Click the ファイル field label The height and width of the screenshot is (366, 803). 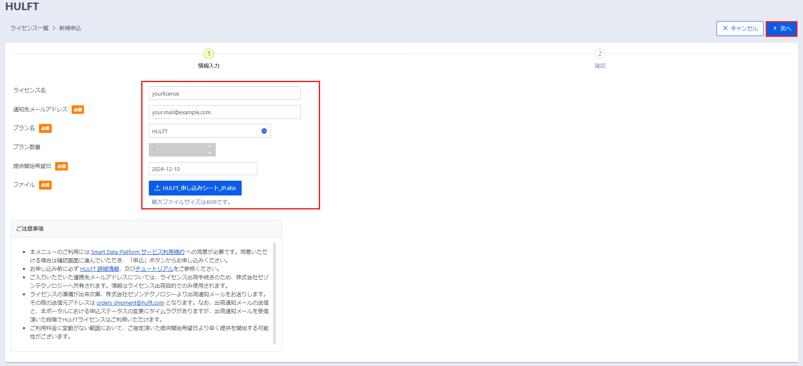[24, 185]
